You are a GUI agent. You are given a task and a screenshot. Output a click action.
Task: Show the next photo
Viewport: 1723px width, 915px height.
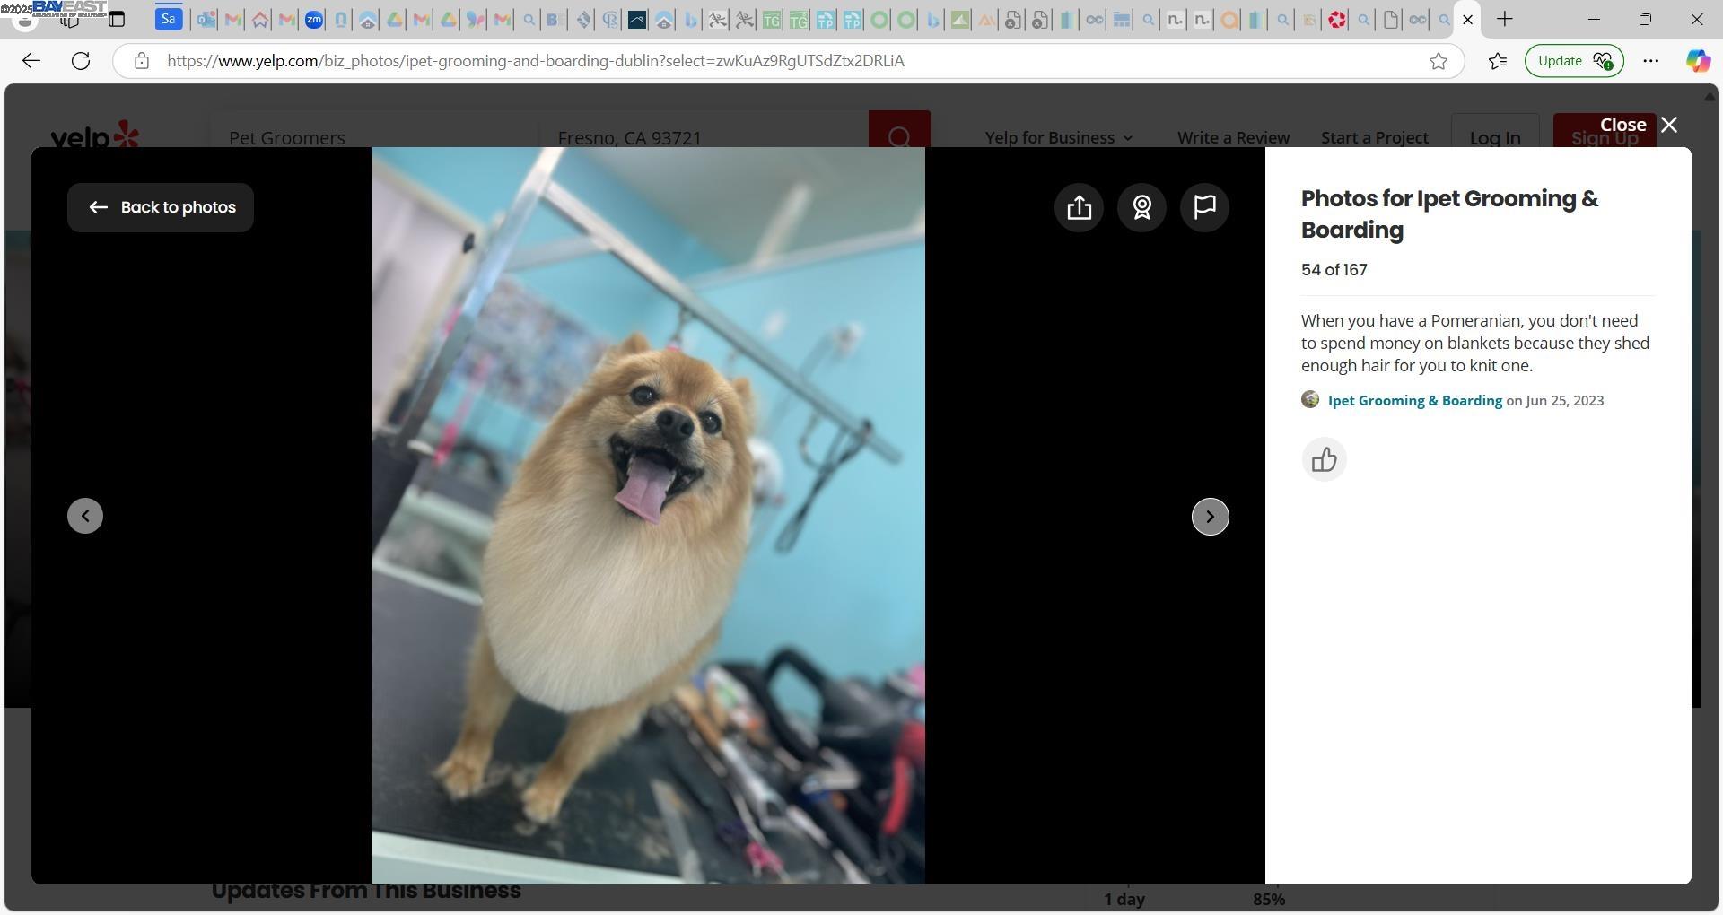pyautogui.click(x=1210, y=517)
